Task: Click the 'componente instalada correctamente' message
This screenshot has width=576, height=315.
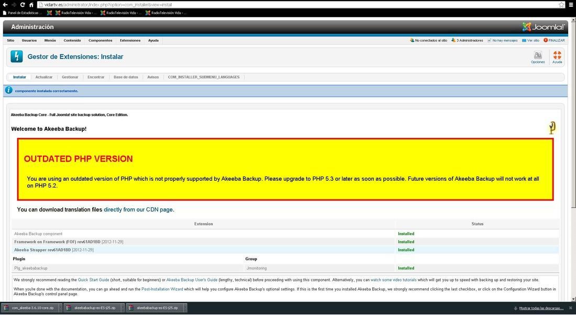Action: tap(47, 91)
